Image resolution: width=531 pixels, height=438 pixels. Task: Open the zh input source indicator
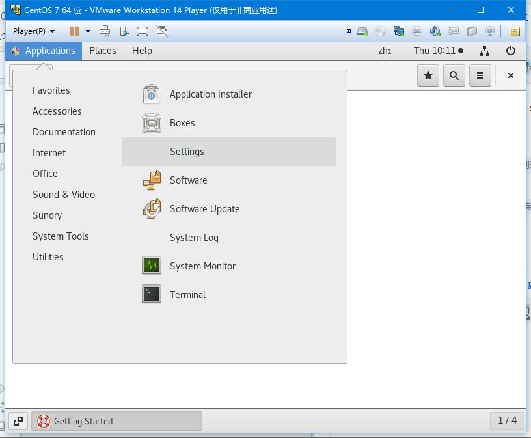coord(385,51)
